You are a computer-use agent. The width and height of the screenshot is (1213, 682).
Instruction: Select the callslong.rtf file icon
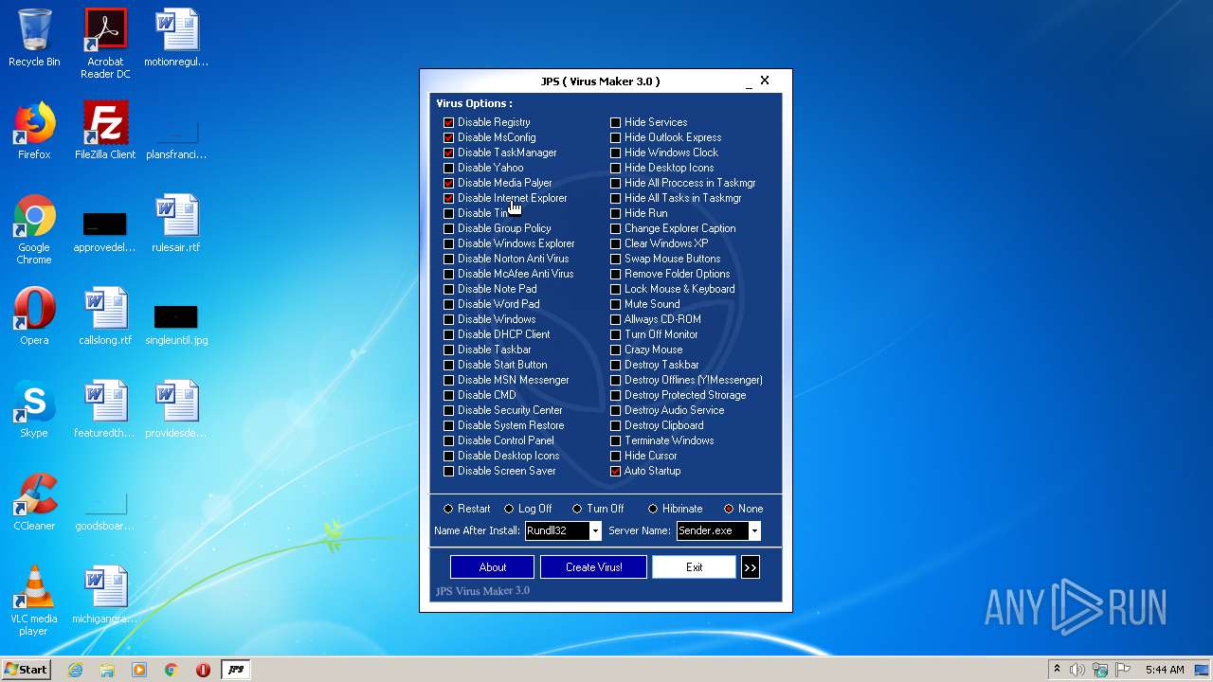point(105,316)
